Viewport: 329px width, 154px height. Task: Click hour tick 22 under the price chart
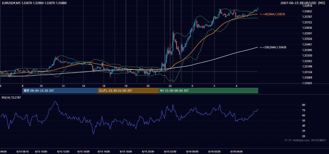click(x=170, y=86)
